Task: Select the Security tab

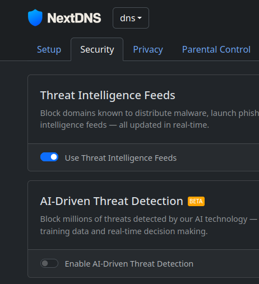Action: pos(97,49)
